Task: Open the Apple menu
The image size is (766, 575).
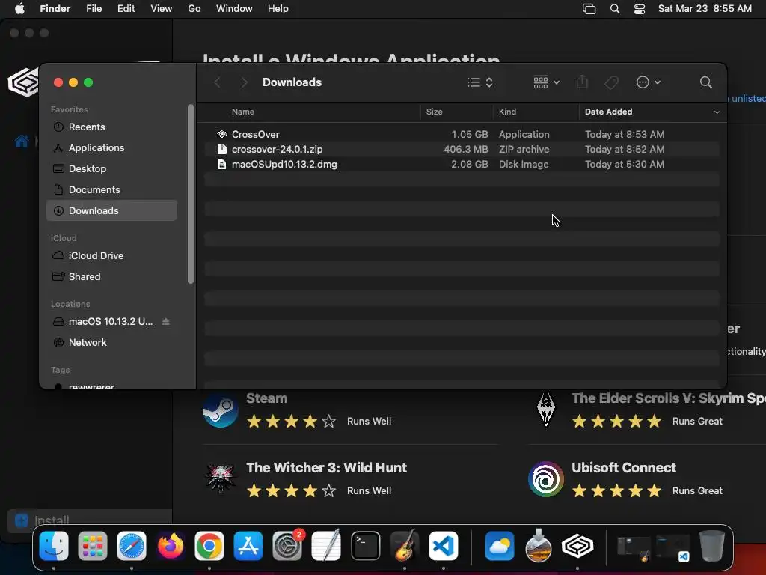Action: tap(19, 9)
